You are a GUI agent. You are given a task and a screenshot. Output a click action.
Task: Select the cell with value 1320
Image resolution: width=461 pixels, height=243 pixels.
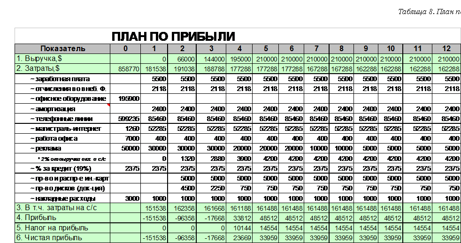pos(182,159)
